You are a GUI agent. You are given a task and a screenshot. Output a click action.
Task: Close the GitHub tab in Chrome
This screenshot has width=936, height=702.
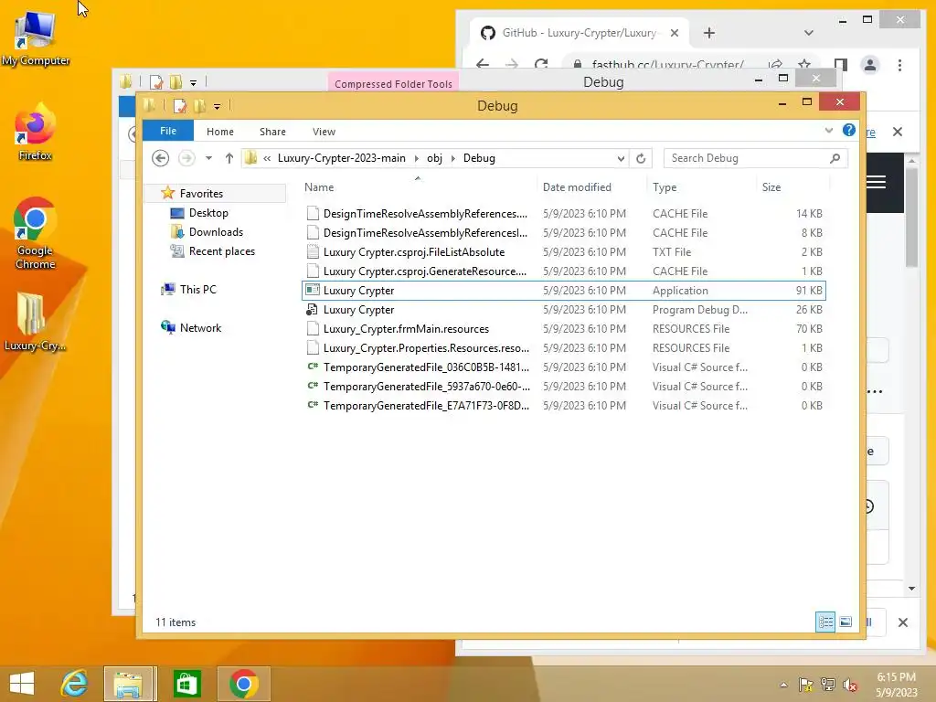tap(674, 33)
